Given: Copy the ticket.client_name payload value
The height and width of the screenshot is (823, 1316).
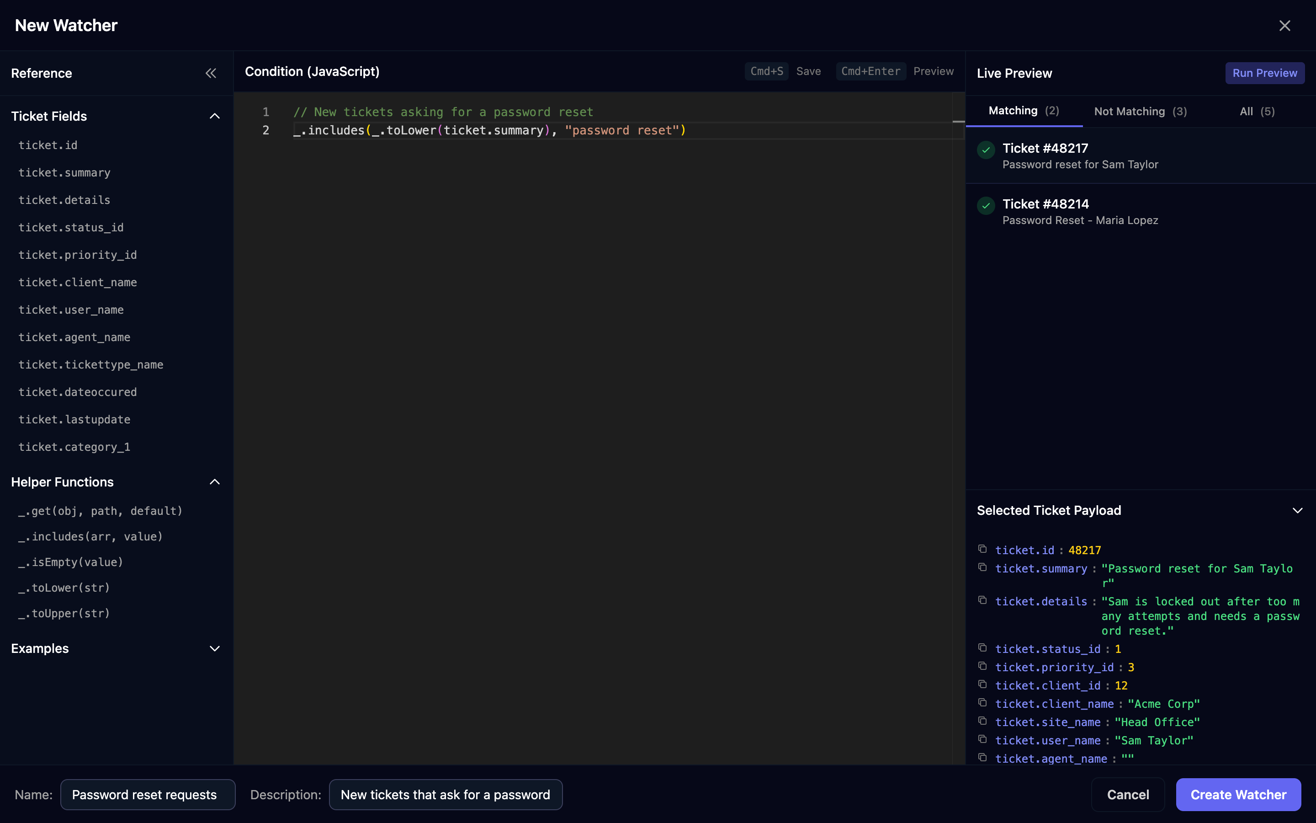Looking at the screenshot, I should click(x=982, y=703).
